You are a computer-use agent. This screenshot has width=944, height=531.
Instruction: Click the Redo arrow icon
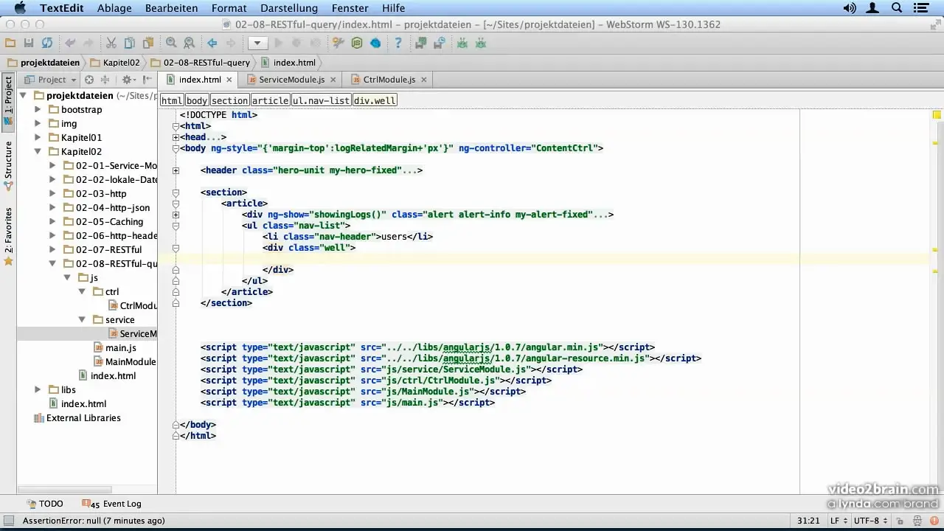pyautogui.click(x=88, y=44)
